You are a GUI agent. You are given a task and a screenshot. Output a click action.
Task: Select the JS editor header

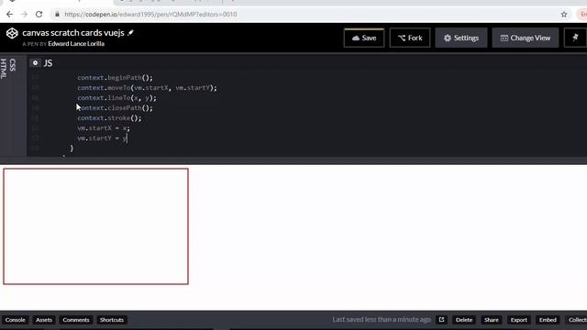48,63
